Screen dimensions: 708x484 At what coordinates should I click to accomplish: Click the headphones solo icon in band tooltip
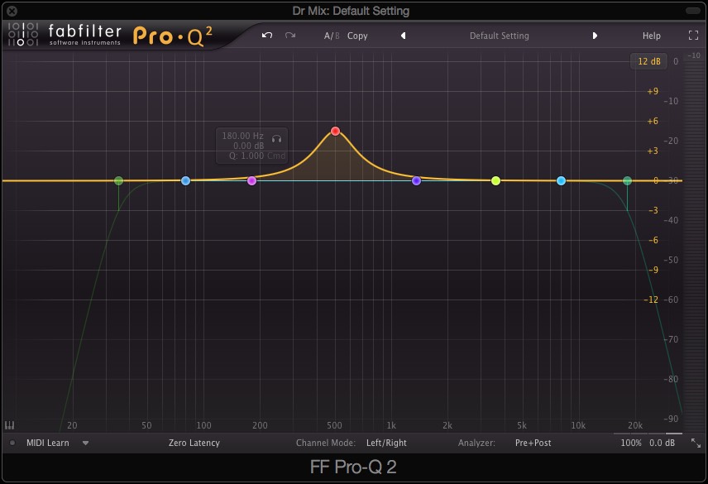click(x=276, y=139)
